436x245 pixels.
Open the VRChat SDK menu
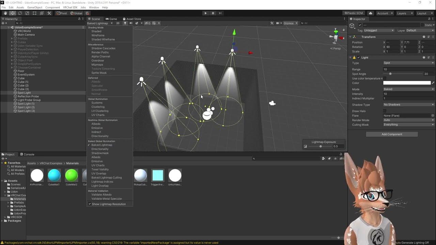[x=69, y=7]
